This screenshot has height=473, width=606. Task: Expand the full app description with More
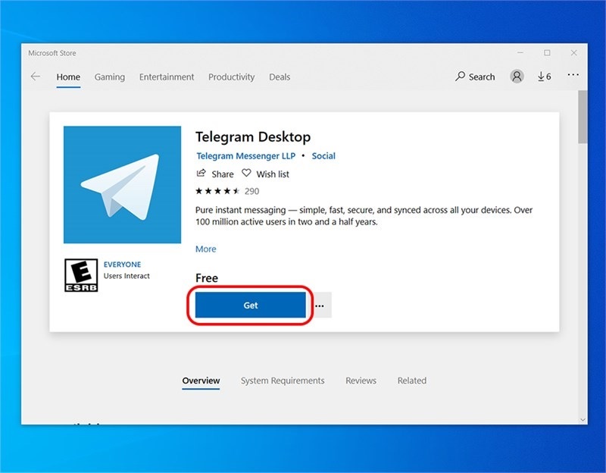205,249
